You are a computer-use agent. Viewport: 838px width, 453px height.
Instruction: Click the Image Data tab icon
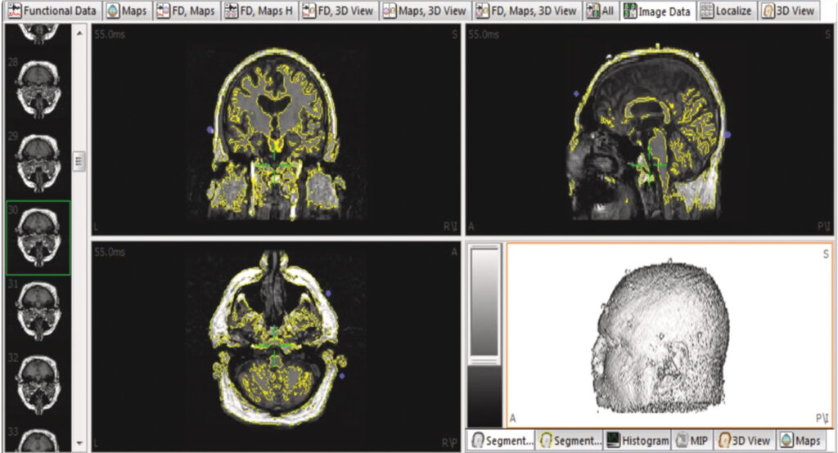631,11
